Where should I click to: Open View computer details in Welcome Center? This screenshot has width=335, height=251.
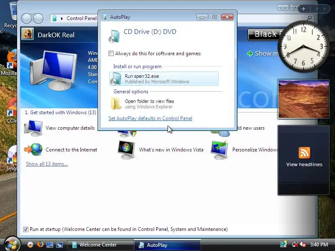59,128
